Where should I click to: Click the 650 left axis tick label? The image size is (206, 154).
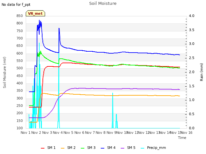pyautogui.click(x=20, y=46)
